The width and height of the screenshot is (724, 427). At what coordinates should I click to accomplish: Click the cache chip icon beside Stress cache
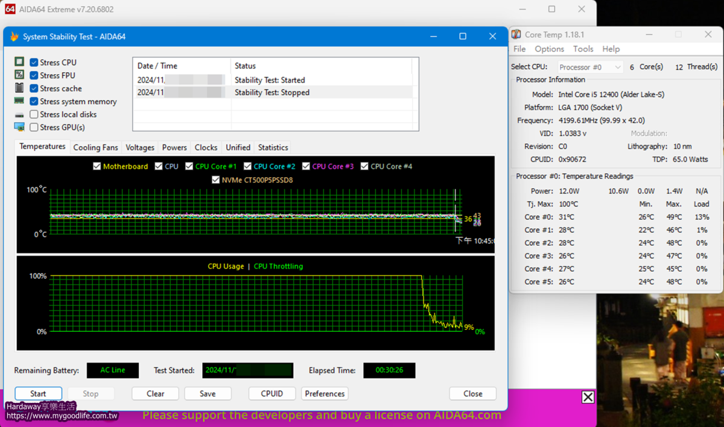(x=19, y=88)
